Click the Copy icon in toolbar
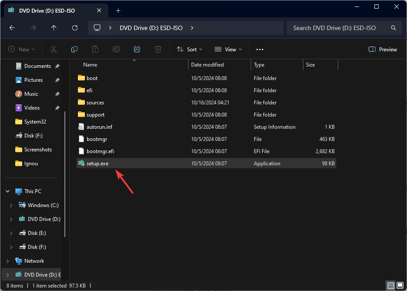407x291 pixels. [x=74, y=50]
